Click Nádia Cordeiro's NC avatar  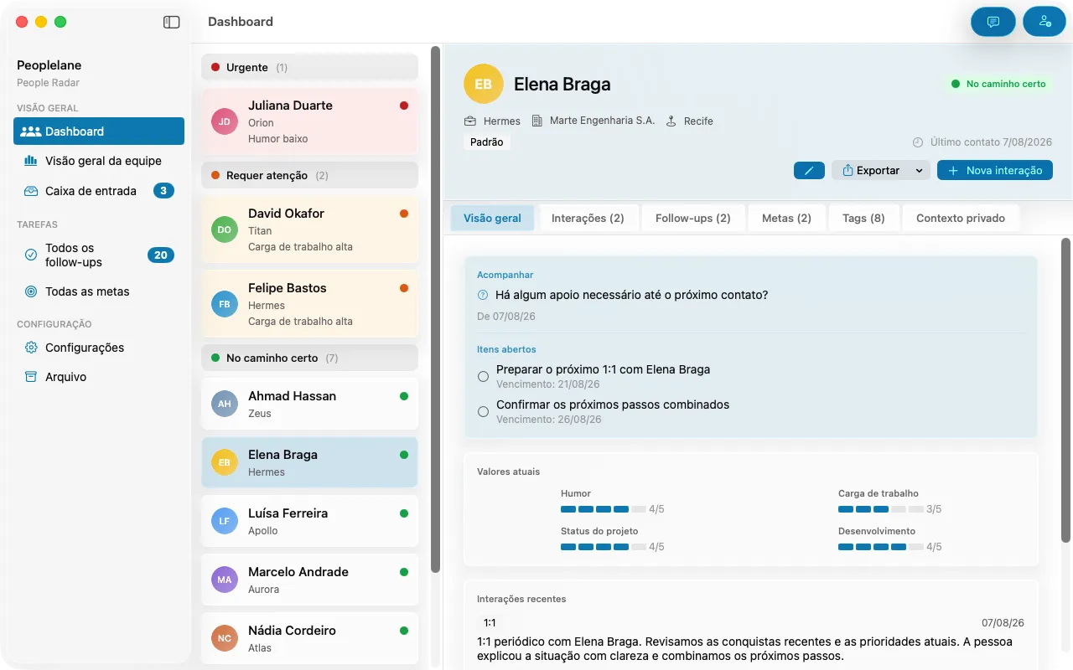coord(225,638)
